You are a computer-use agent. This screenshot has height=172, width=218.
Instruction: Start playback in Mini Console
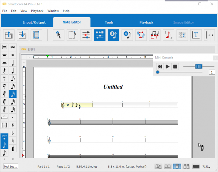[167, 67]
